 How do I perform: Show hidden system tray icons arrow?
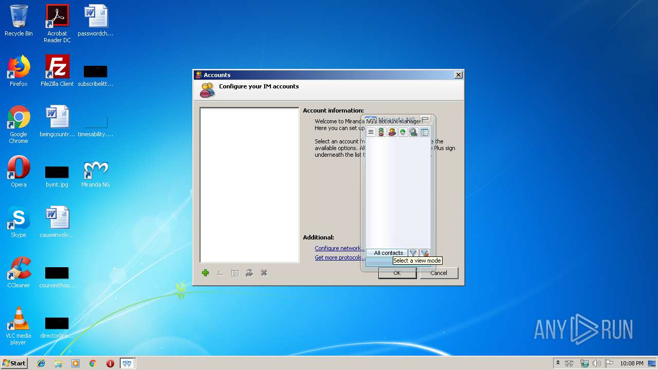(x=558, y=363)
